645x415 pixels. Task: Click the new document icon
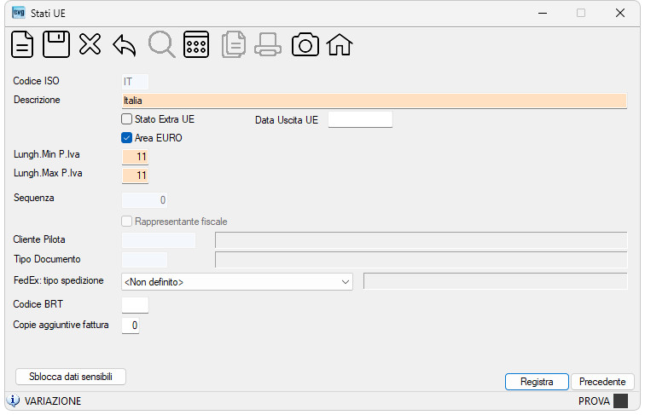22,44
